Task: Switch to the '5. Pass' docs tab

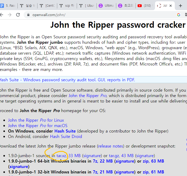Action: pyautogui.click(x=8, y=6)
